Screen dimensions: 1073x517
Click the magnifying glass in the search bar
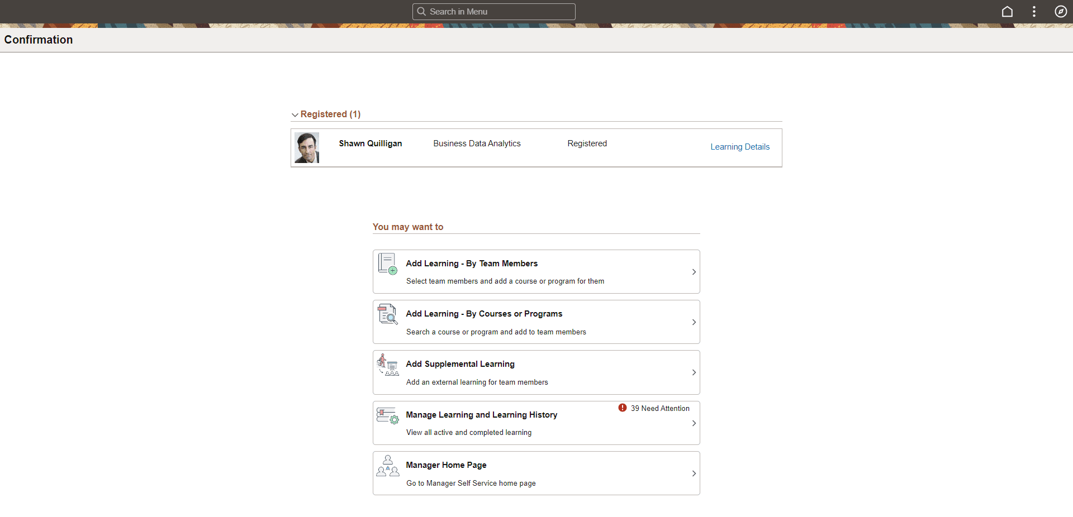tap(423, 11)
